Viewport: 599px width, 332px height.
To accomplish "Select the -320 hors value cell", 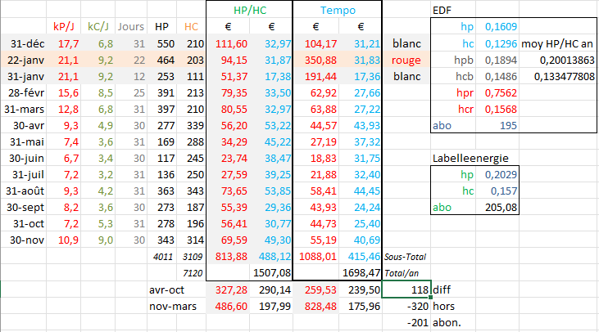I will pos(406,306).
